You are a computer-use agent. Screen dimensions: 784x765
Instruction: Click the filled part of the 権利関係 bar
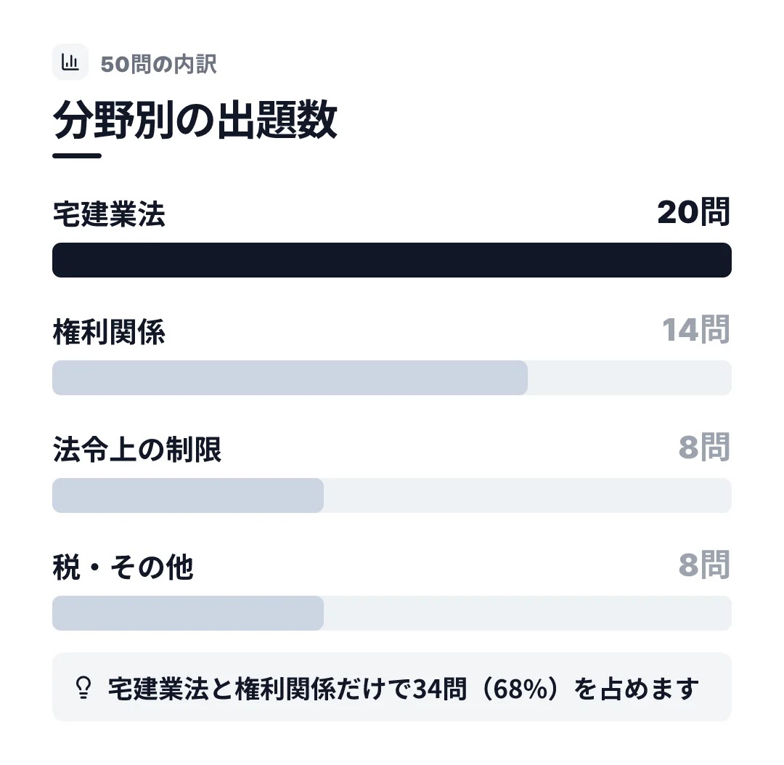click(x=290, y=378)
